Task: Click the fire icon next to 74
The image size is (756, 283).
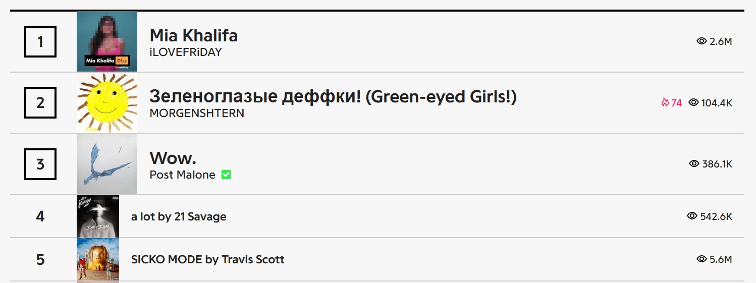Action: tap(665, 103)
